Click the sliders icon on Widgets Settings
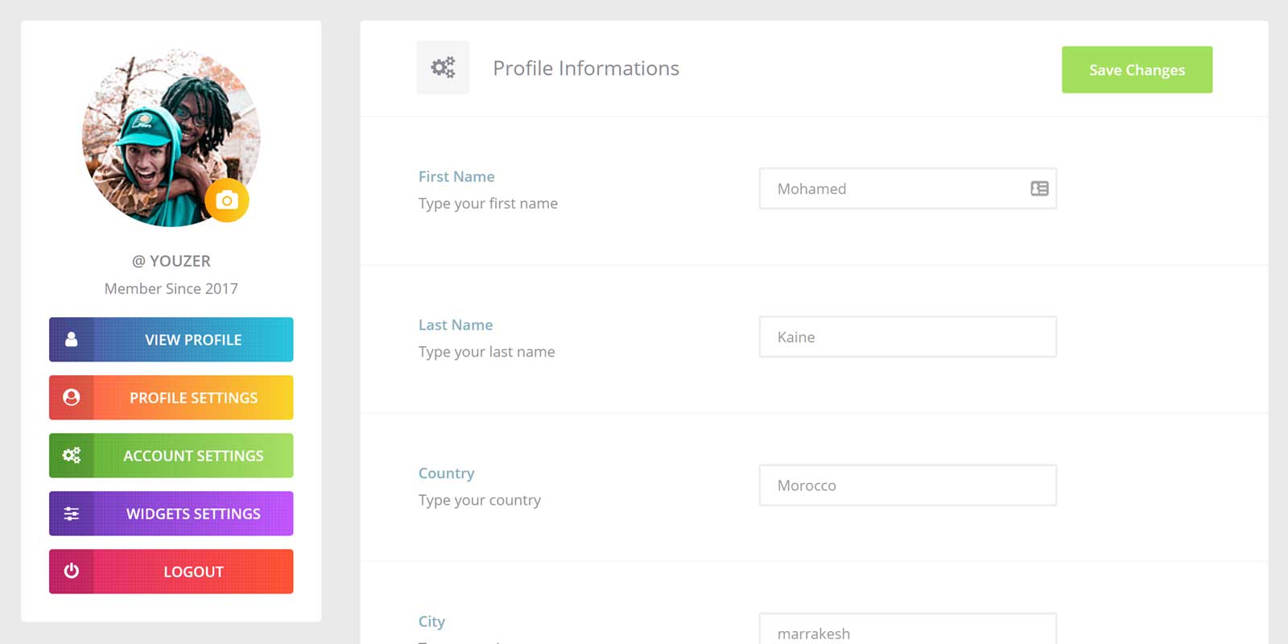The image size is (1288, 644). click(x=72, y=514)
